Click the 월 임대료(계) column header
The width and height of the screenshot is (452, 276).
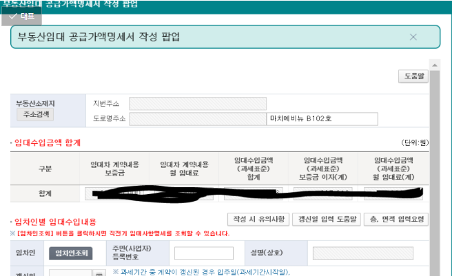point(393,169)
